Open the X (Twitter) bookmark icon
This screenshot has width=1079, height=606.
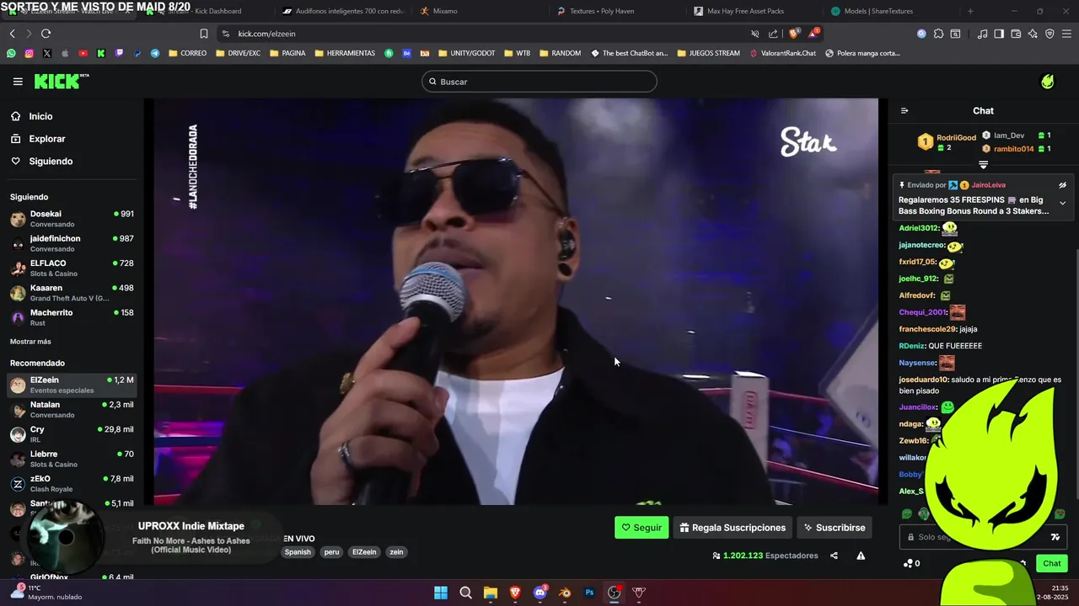[x=46, y=53]
